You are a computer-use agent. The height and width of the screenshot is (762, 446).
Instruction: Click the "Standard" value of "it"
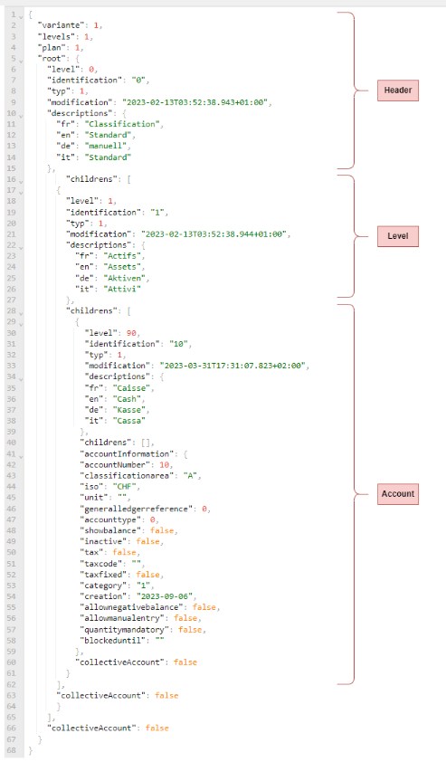click(108, 157)
